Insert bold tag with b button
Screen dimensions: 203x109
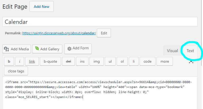click(x=9, y=61)
